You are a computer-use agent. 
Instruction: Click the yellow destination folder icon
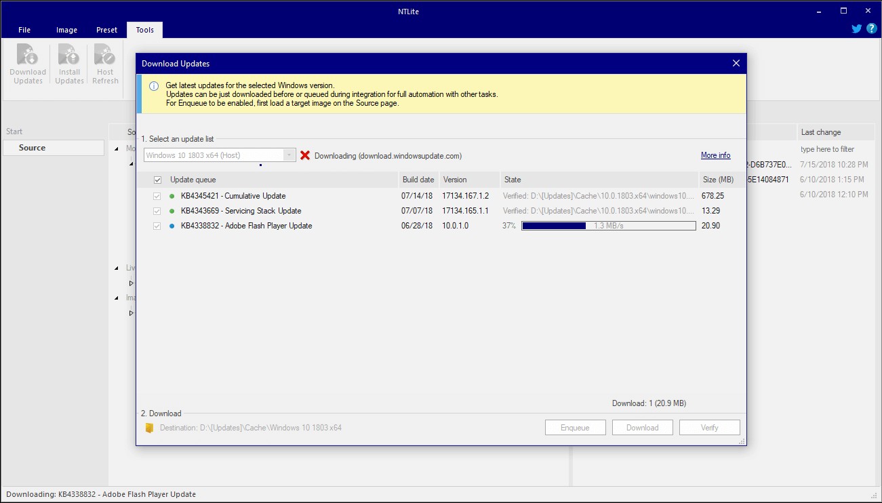tap(150, 428)
